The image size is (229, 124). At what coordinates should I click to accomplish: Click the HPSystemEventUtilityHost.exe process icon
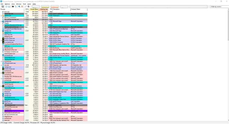pyautogui.click(x=3, y=29)
